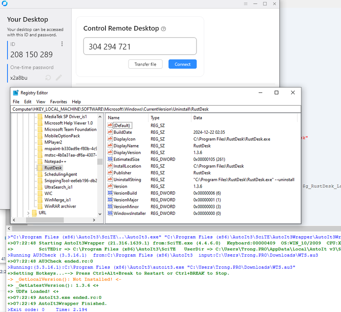Select the (Default) registry value
The width and height of the screenshot is (341, 312).
point(122,126)
